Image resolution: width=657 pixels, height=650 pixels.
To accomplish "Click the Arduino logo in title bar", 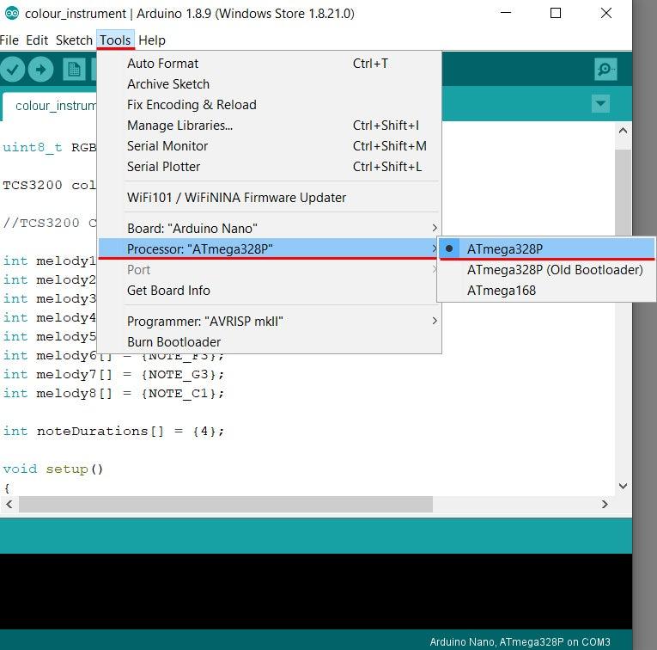I will (x=12, y=14).
